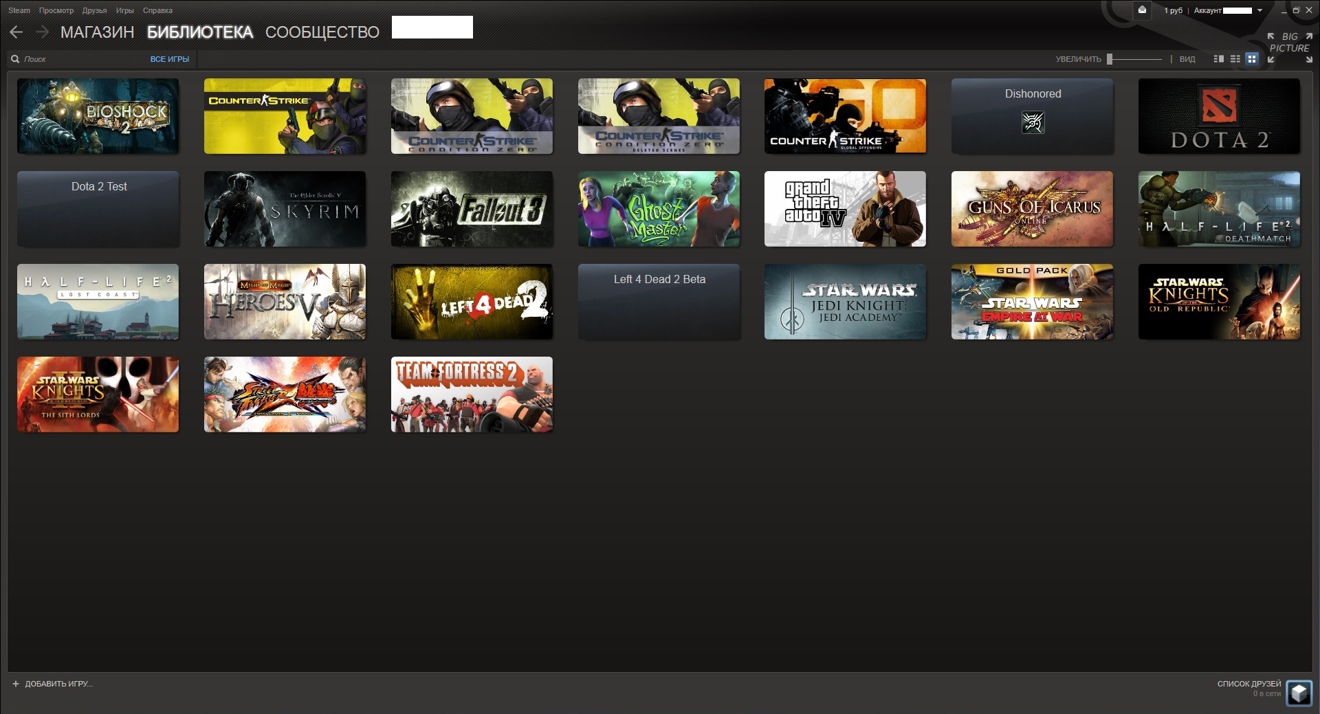
Task: Click the ДОБАВИТЬ ИГРУ... link
Action: click(58, 684)
